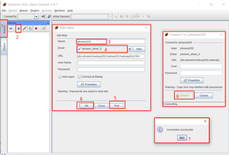Close the Add Alias dialog
The width and height of the screenshot is (229, 155).
point(146,28)
